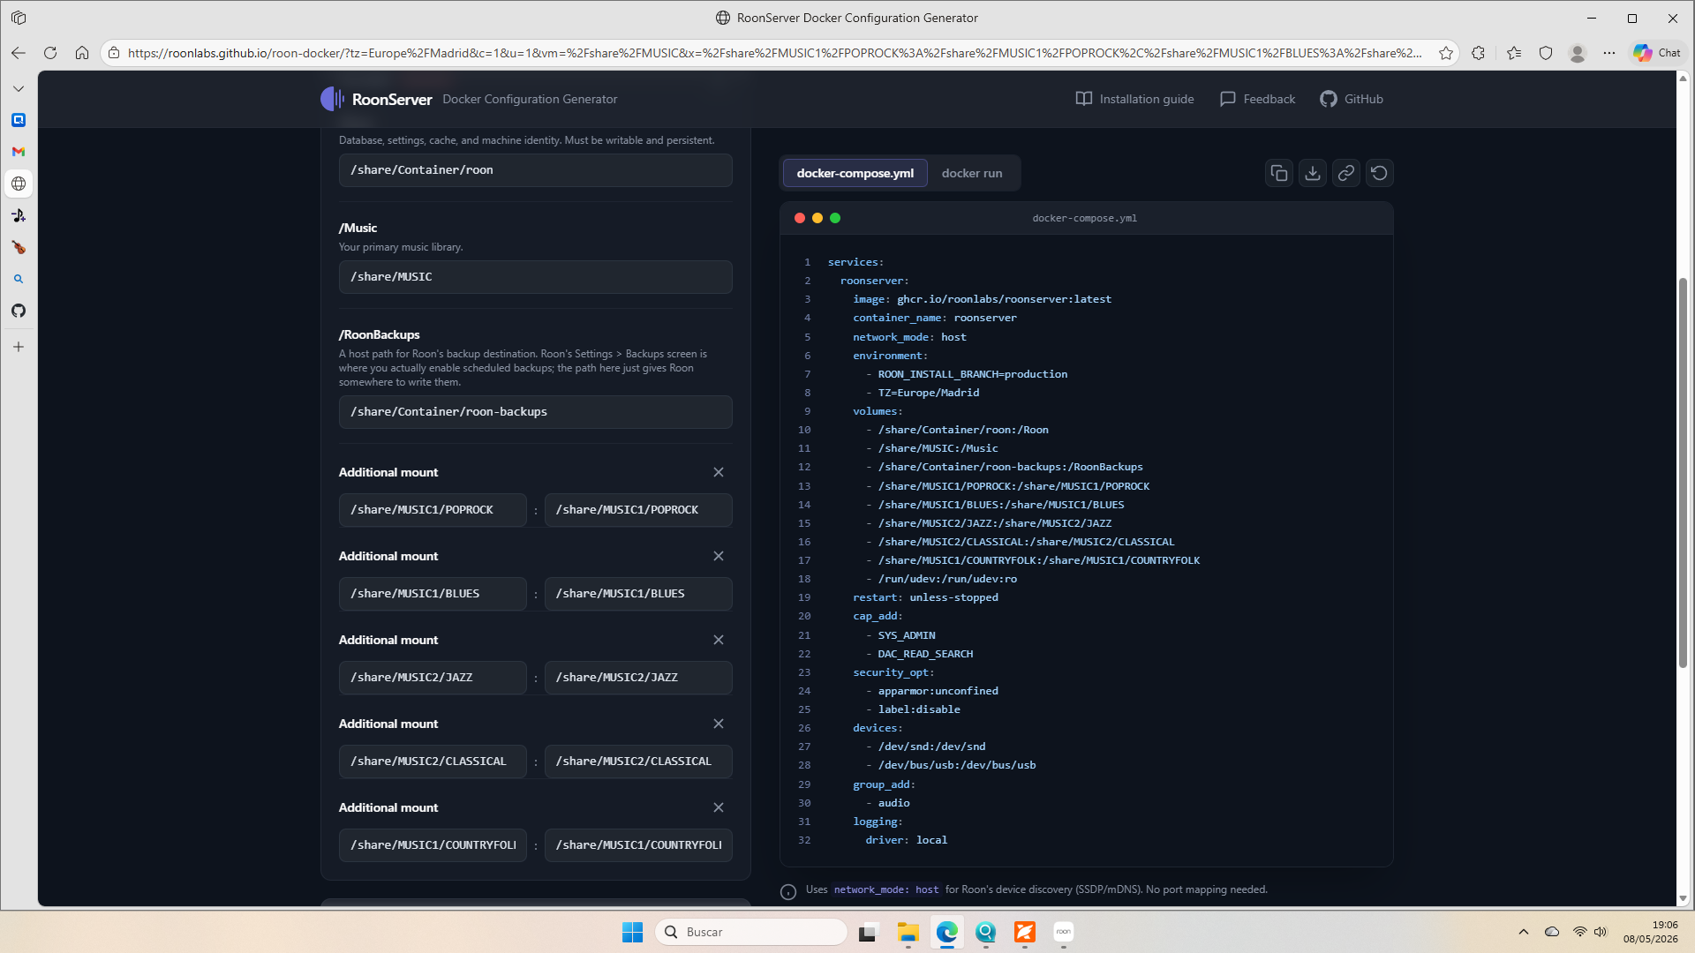Edit the /Music path input field

[x=536, y=277]
